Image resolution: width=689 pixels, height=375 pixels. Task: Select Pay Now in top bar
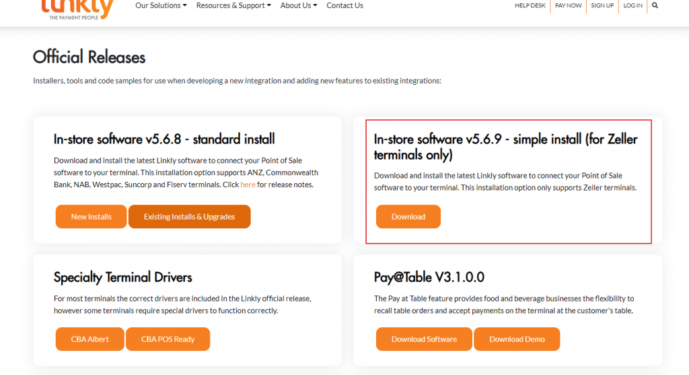569,5
